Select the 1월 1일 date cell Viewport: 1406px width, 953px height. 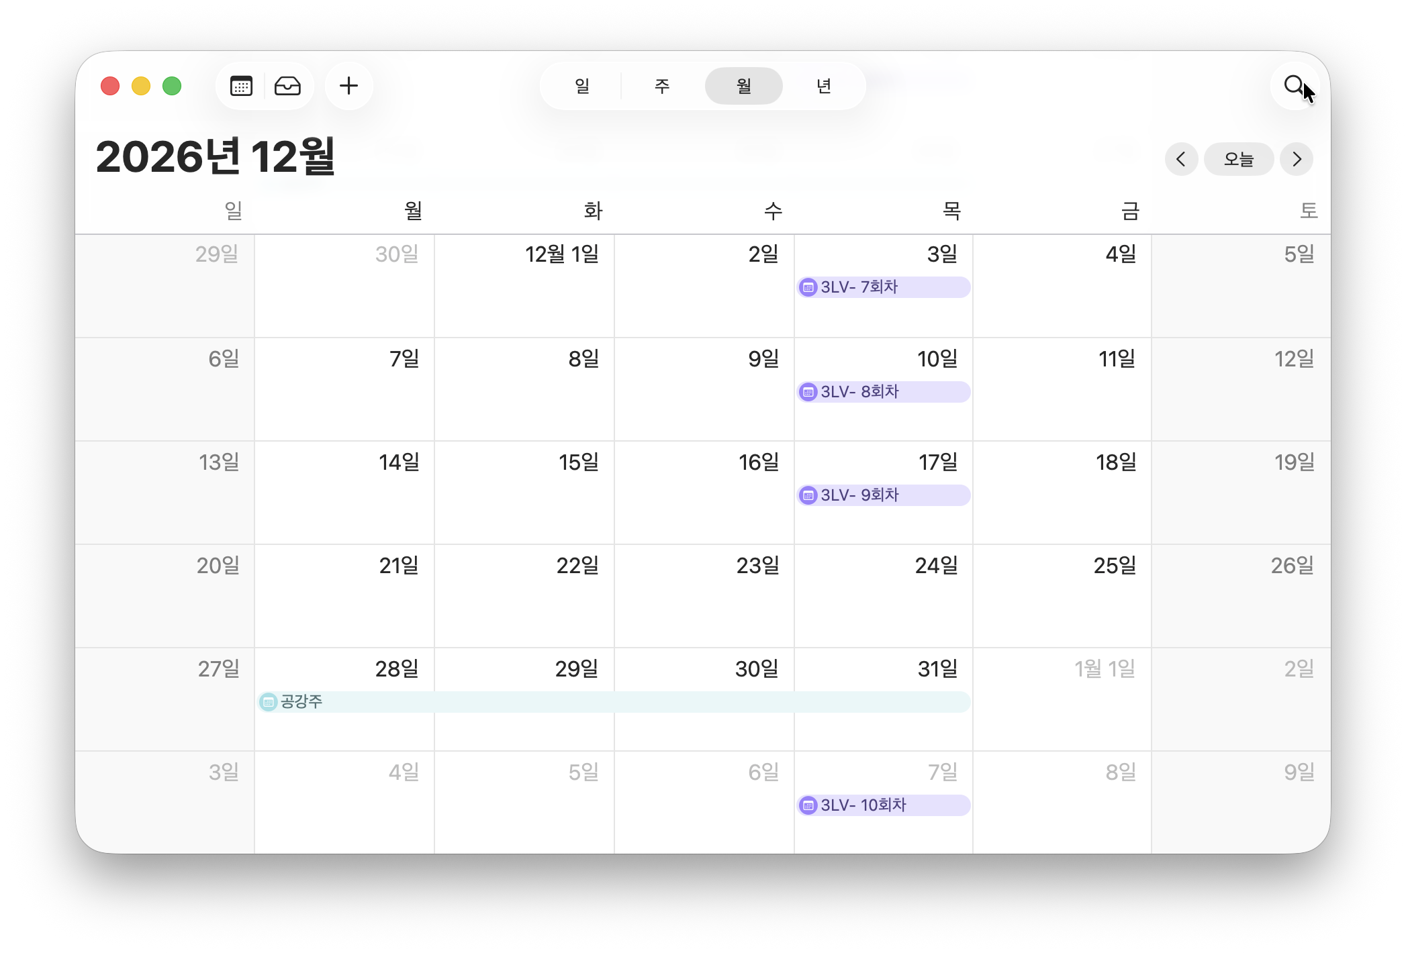(x=1062, y=699)
